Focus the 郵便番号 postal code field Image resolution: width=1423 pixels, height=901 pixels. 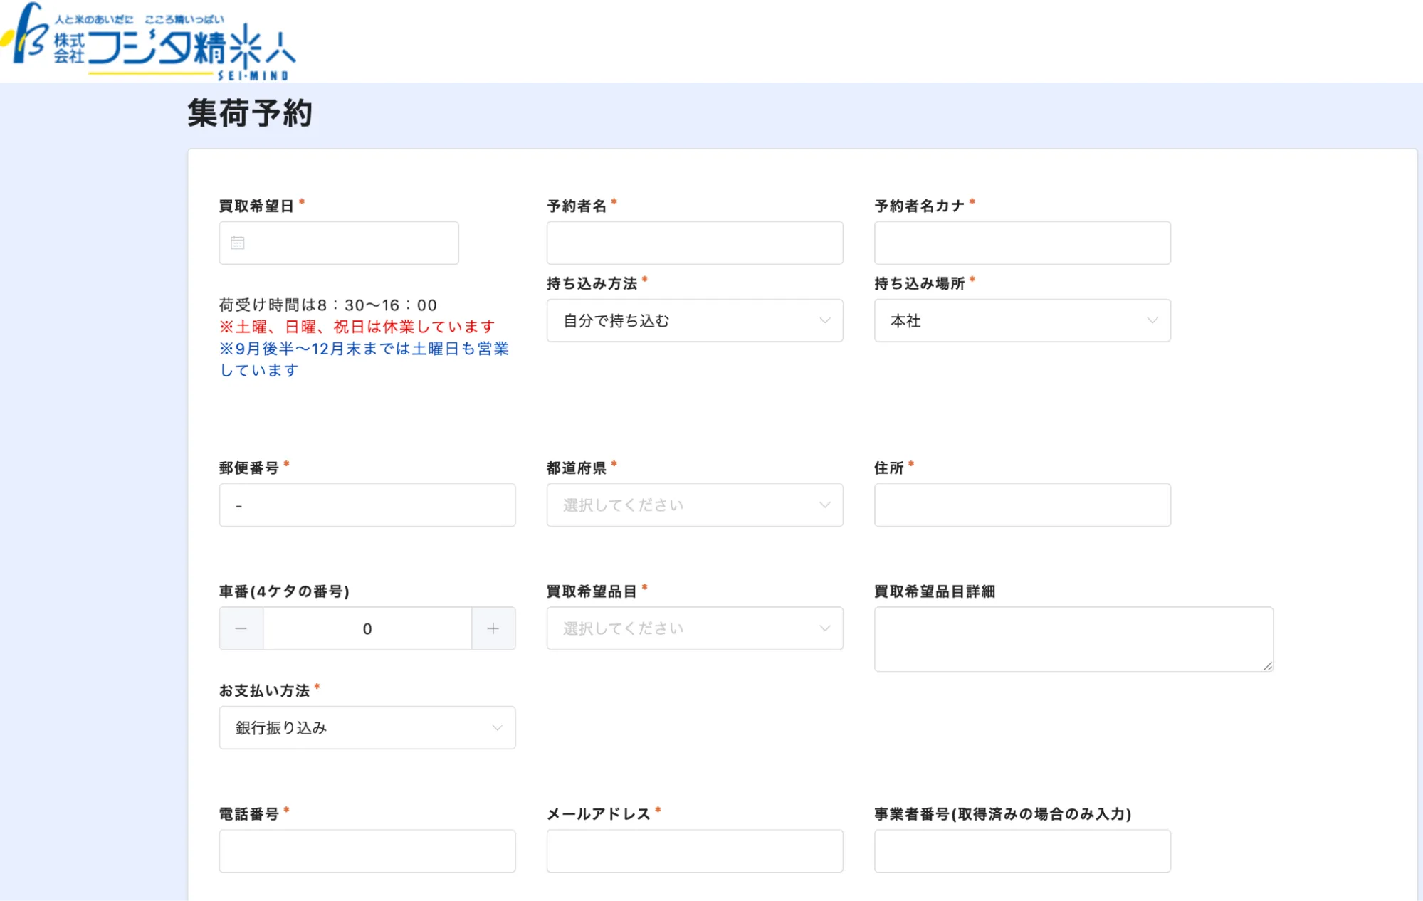[x=367, y=505]
